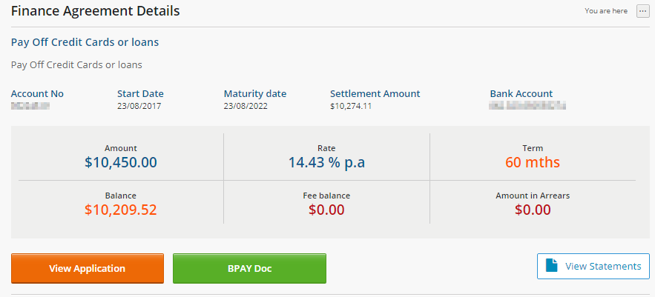This screenshot has width=655, height=297.
Task: Click the $0.00 amount in arrears value
Action: pos(533,210)
